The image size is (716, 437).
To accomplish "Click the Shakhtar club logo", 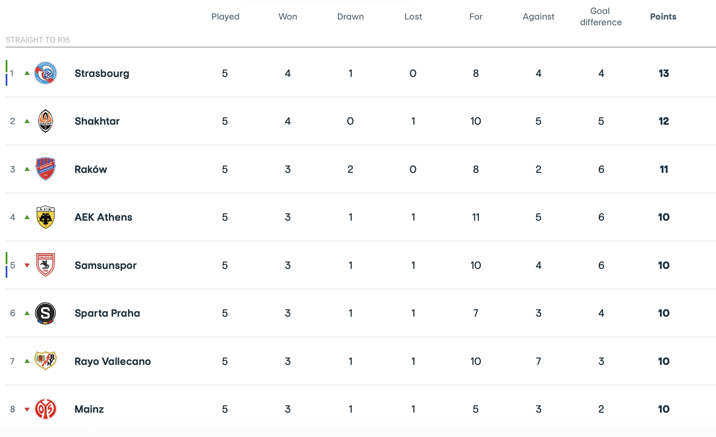I will [x=46, y=121].
